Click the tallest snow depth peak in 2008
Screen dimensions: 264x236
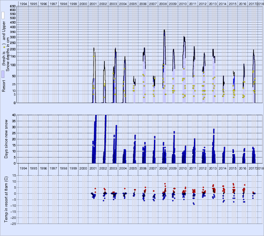pyautogui.click(x=164, y=30)
